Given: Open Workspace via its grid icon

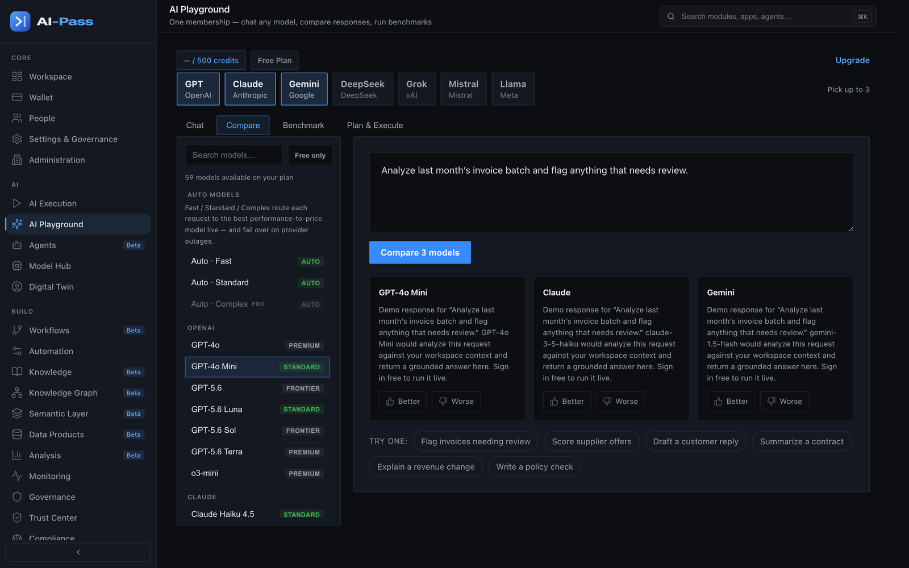Looking at the screenshot, I should coord(17,77).
